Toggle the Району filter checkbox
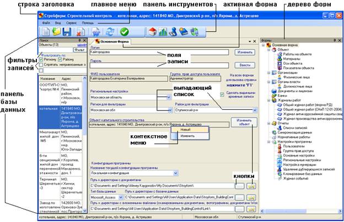 tap(60, 59)
